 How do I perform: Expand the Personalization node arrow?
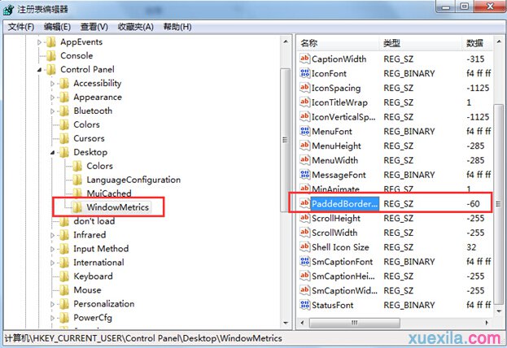click(x=52, y=304)
